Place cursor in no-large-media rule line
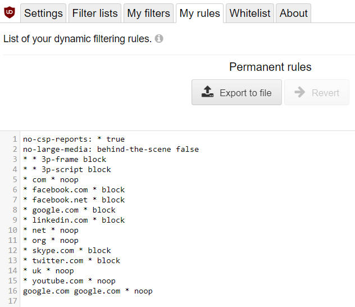The width and height of the screenshot is (355, 307). click(x=111, y=149)
